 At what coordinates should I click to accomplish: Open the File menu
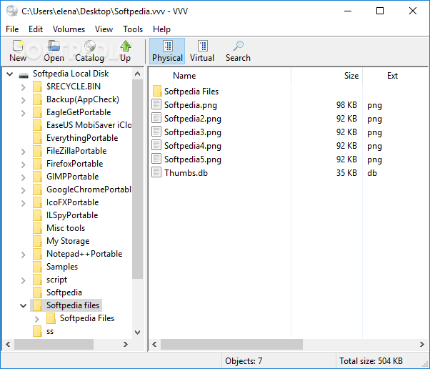pos(12,29)
